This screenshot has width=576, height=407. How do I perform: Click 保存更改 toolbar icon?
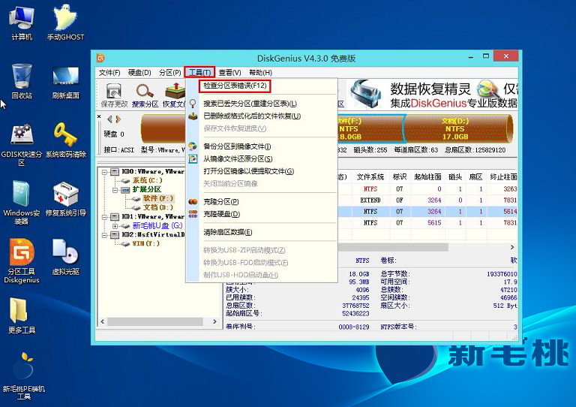pos(114,95)
